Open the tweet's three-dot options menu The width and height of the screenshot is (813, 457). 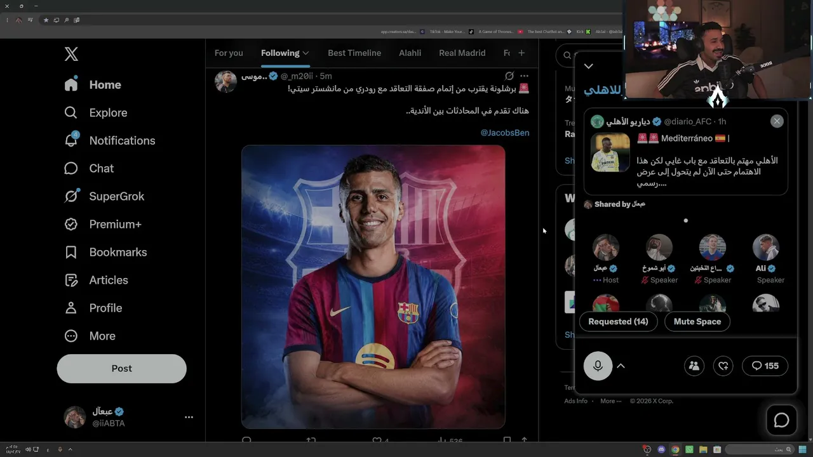(x=524, y=76)
